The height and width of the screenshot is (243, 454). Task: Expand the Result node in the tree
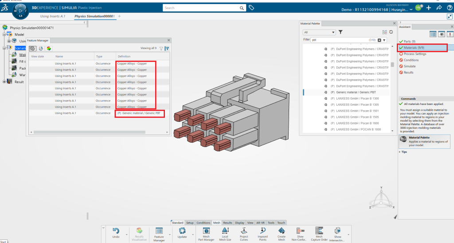click(x=5, y=81)
